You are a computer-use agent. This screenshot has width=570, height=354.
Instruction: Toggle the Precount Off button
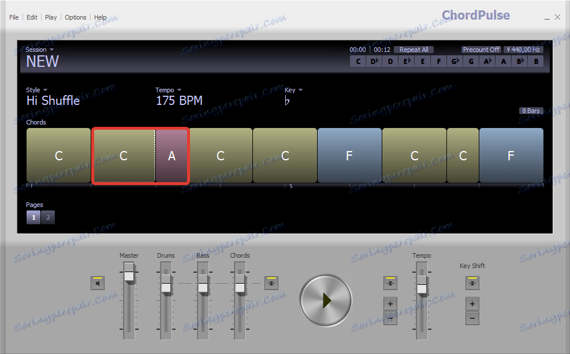point(481,50)
